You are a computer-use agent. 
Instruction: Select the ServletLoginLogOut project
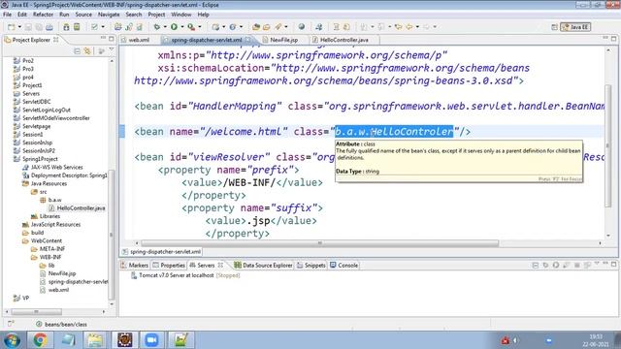pyautogui.click(x=47, y=110)
